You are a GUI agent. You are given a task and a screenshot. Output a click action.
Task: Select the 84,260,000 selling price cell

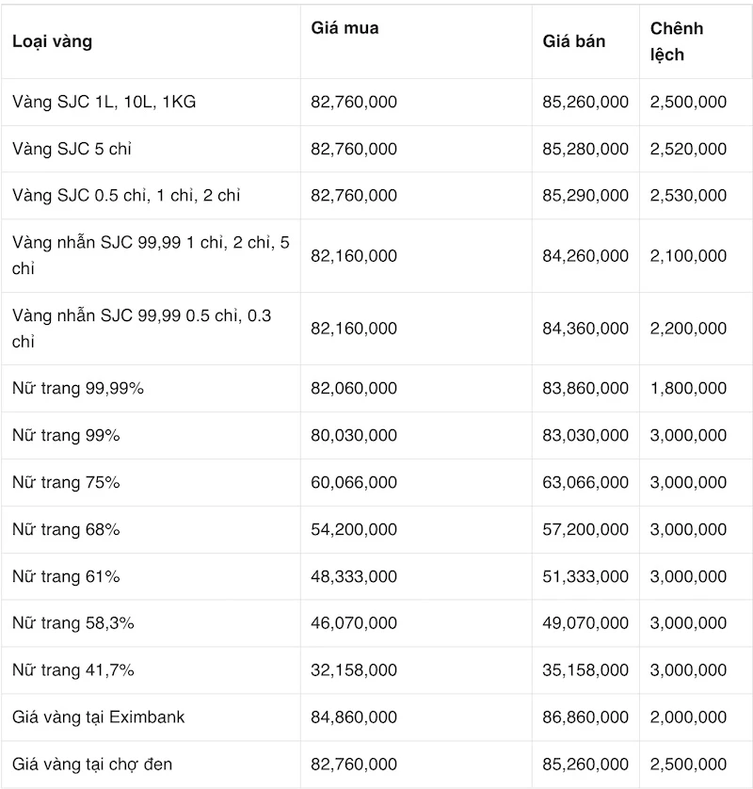[x=585, y=256]
